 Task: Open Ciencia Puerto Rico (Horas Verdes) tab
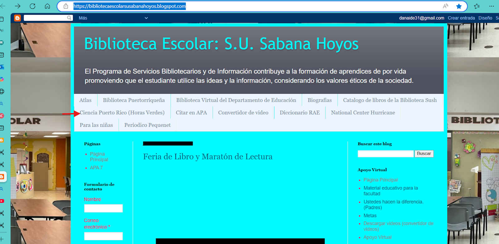click(122, 112)
